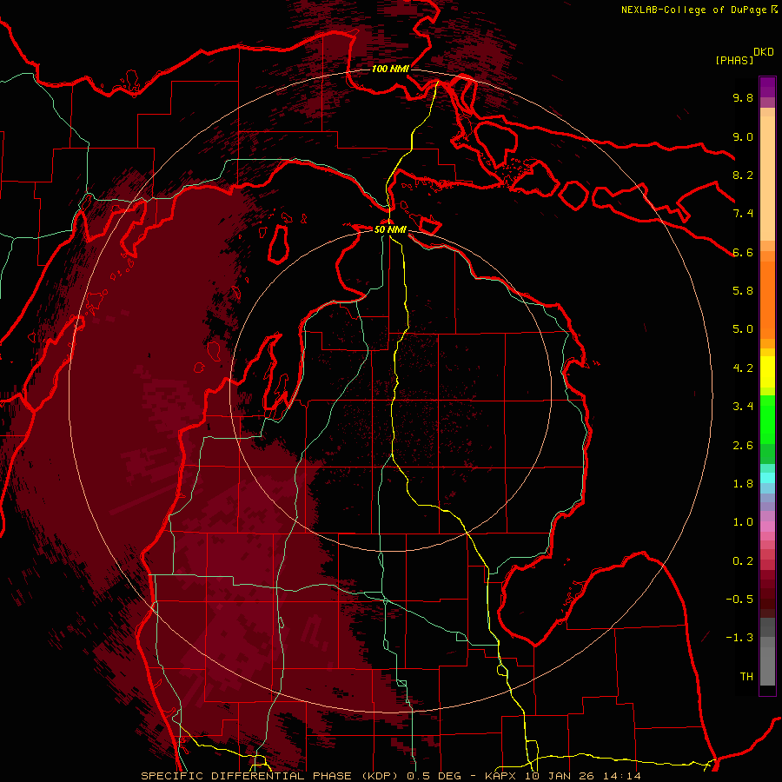Click the SPECIFIC DIFFERENTIAL PHASE (KDP) caption text
The image size is (782, 782).
[271, 776]
